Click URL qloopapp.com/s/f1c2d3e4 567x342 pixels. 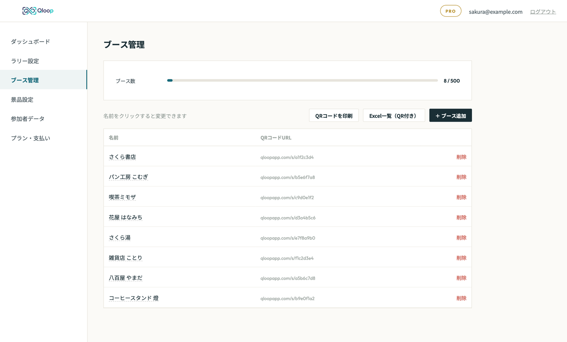tap(287, 258)
